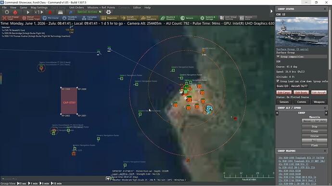Open the Aircraft Operations toolbar icon
The image size is (332, 186).
click(129, 18)
